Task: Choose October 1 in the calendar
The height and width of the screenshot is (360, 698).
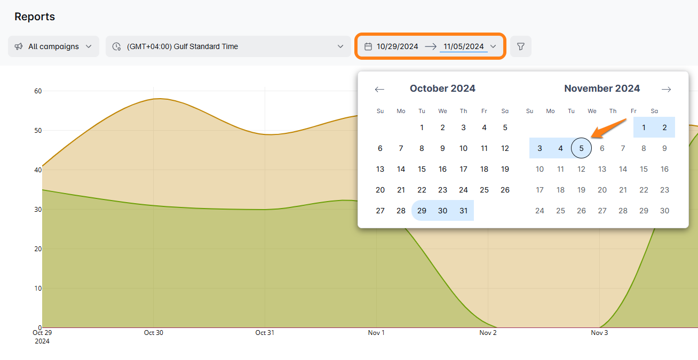Action: [422, 127]
